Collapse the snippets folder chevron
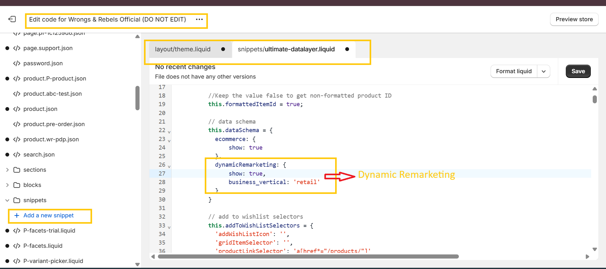 tap(7, 200)
